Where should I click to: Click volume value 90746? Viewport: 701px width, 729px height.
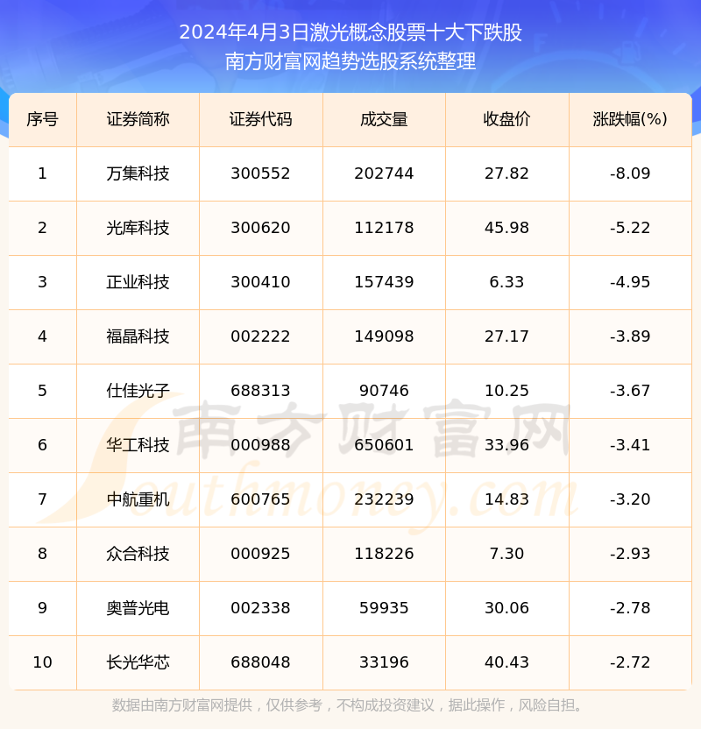(384, 391)
